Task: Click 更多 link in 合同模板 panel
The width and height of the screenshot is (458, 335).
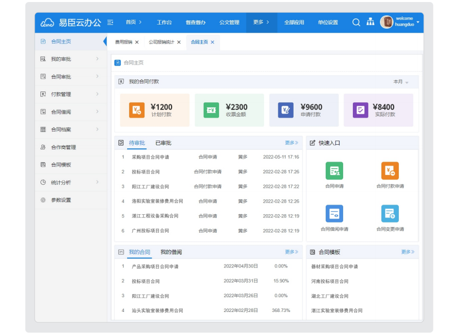Action: point(408,252)
